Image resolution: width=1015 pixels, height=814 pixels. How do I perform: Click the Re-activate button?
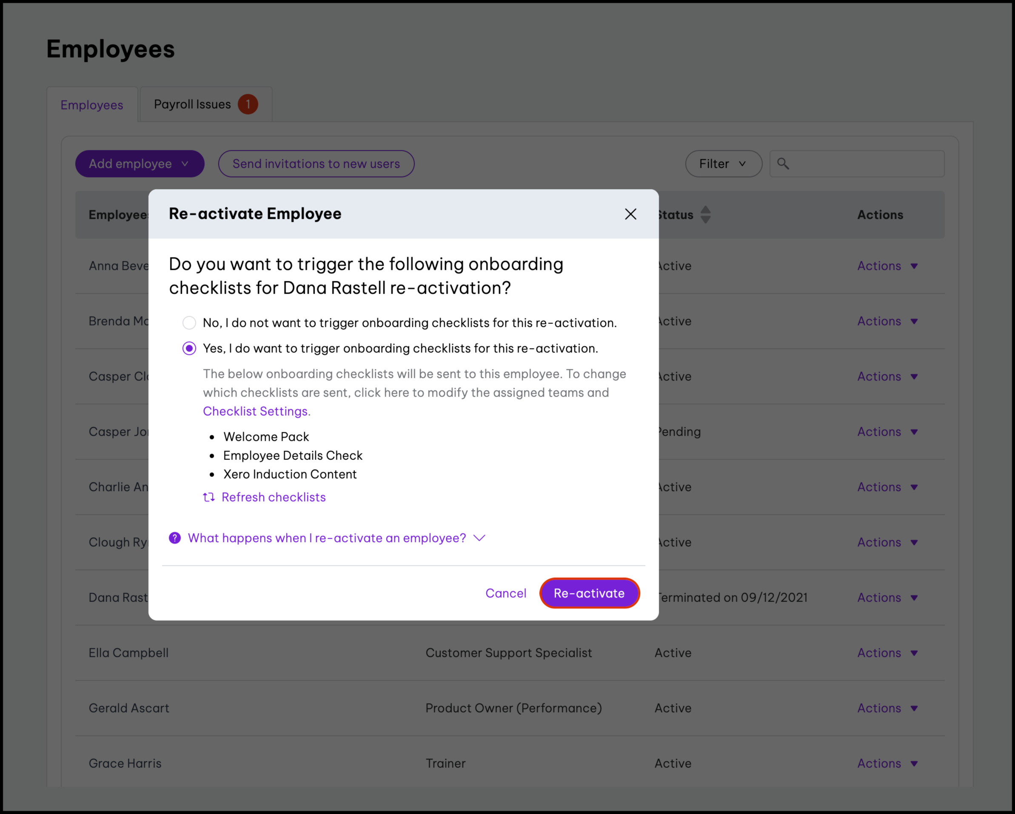589,593
